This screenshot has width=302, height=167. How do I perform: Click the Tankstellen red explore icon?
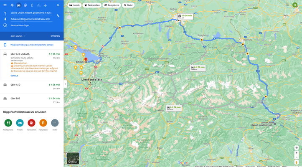point(31,123)
